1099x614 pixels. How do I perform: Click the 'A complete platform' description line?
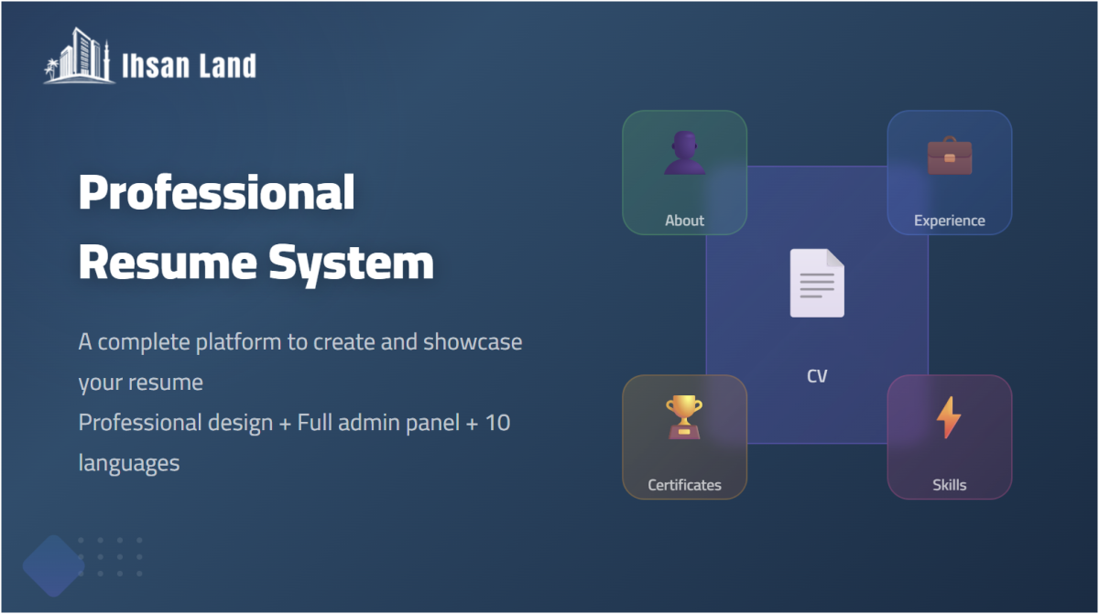[299, 342]
